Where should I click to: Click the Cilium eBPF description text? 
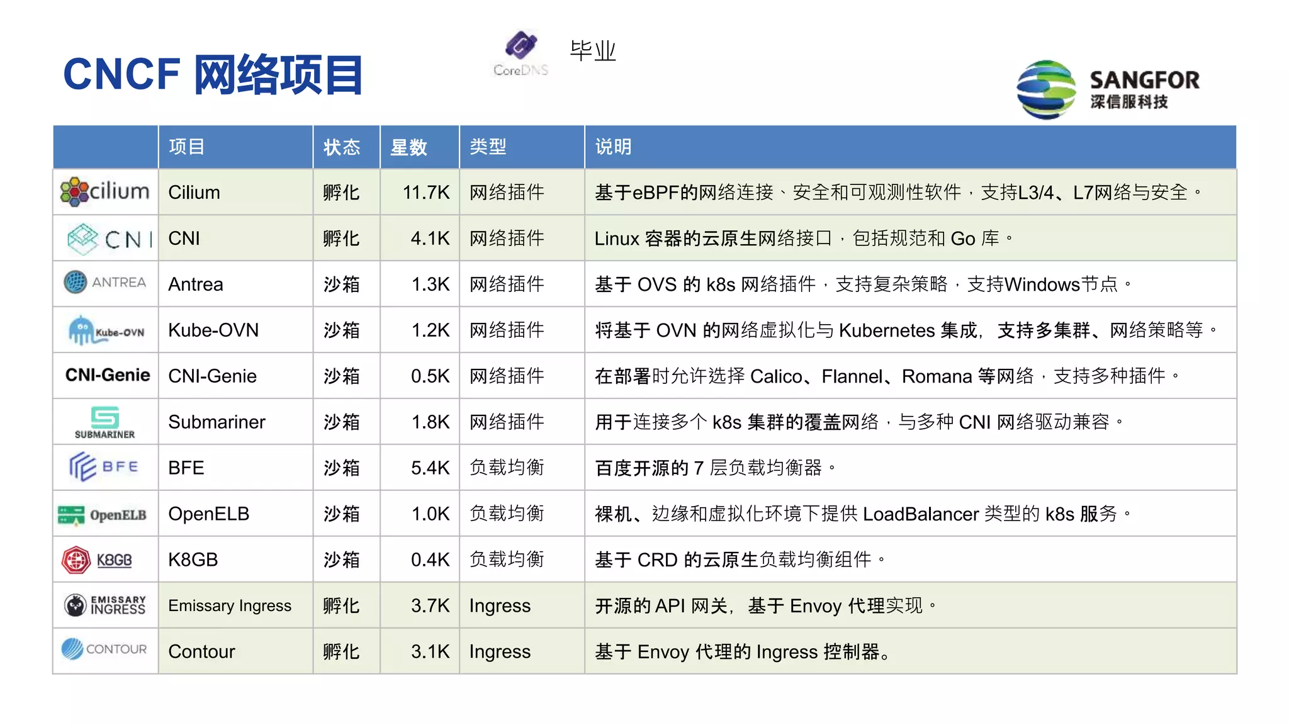pyautogui.click(x=898, y=192)
